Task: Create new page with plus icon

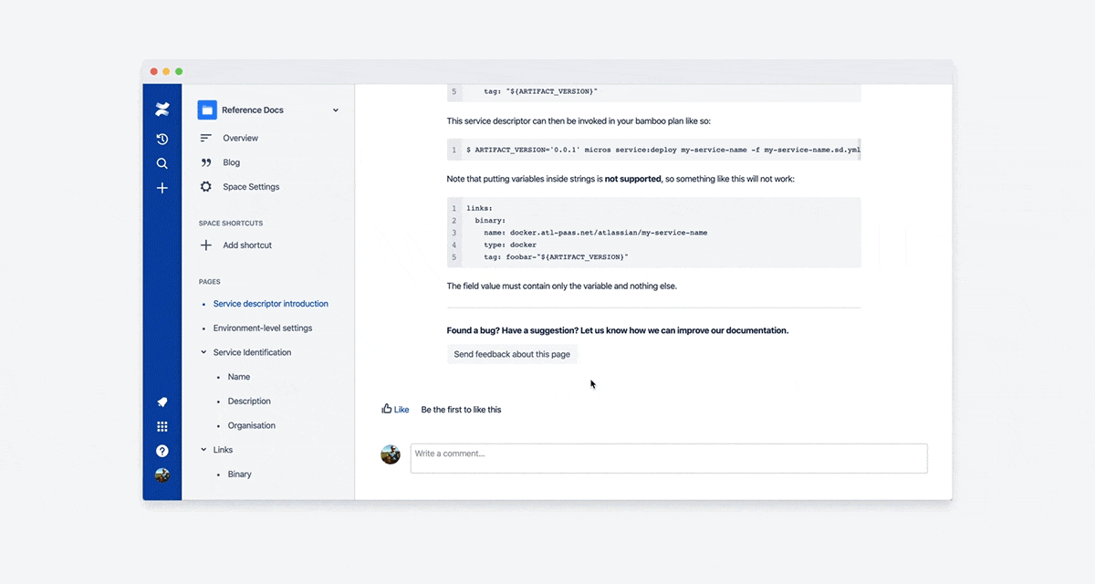Action: [x=162, y=188]
